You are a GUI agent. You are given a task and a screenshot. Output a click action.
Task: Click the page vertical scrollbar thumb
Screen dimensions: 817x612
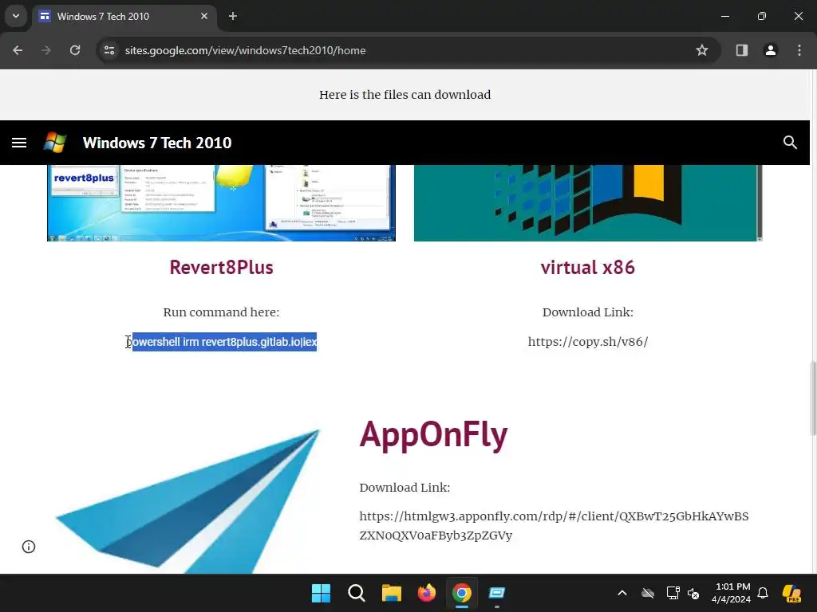coord(812,398)
